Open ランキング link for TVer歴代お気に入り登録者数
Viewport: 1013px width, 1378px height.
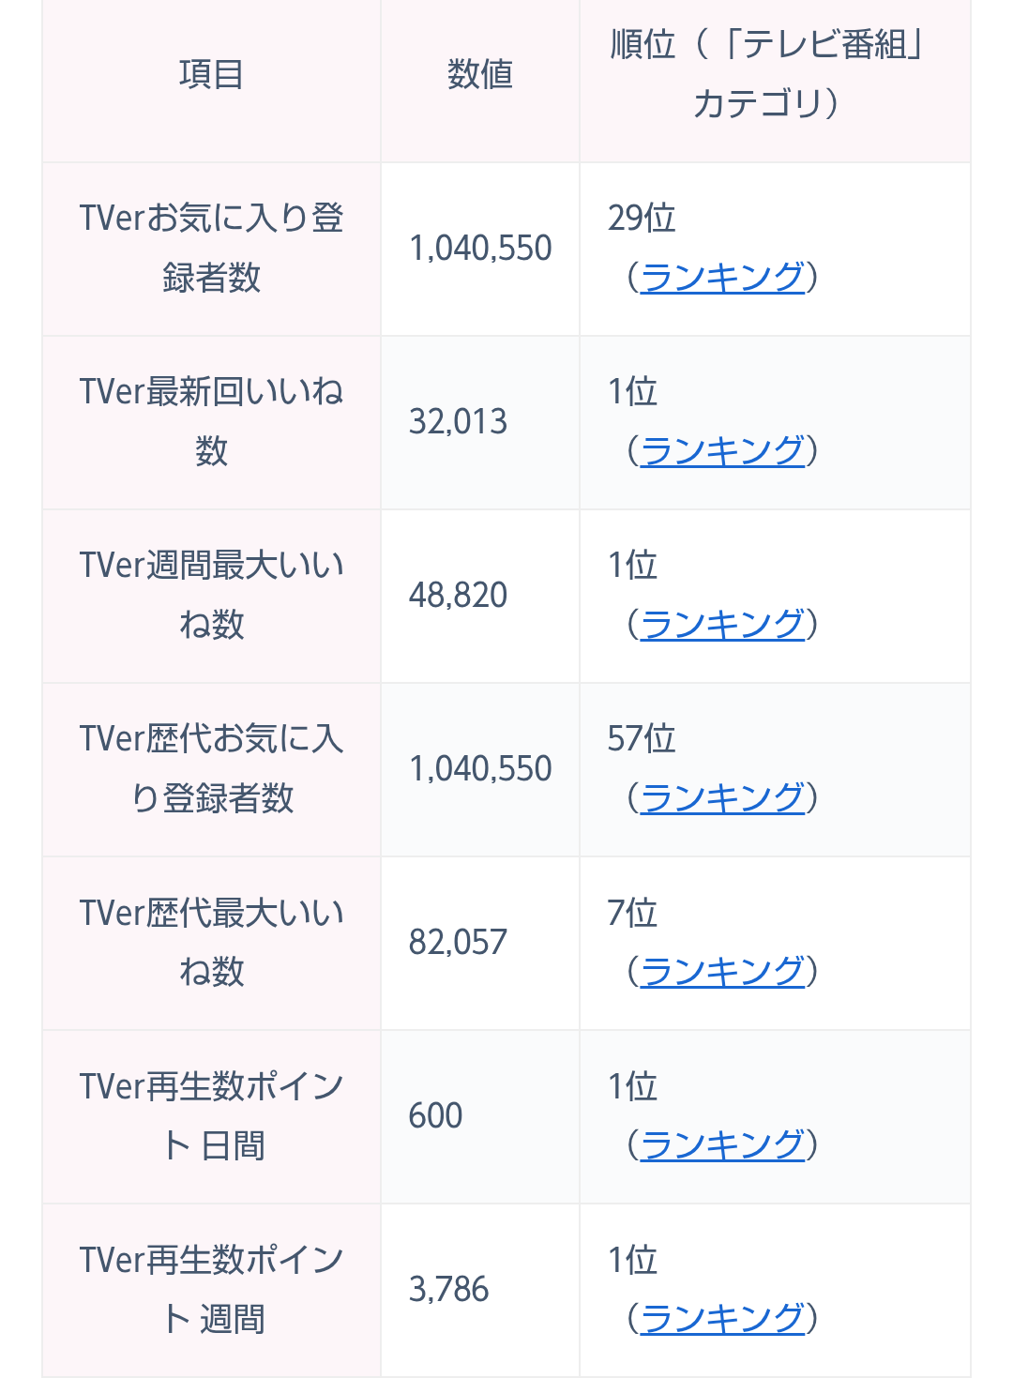(x=722, y=797)
